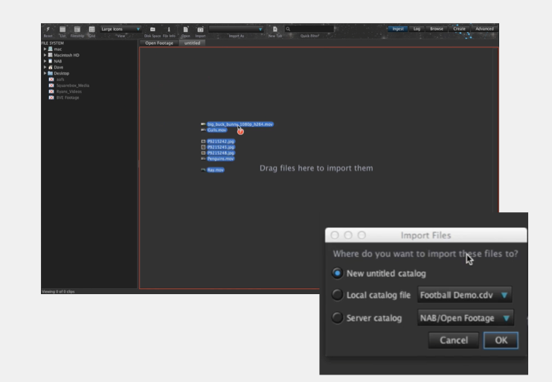Select the Create workspace tab
The width and height of the screenshot is (552, 382).
pyautogui.click(x=459, y=29)
